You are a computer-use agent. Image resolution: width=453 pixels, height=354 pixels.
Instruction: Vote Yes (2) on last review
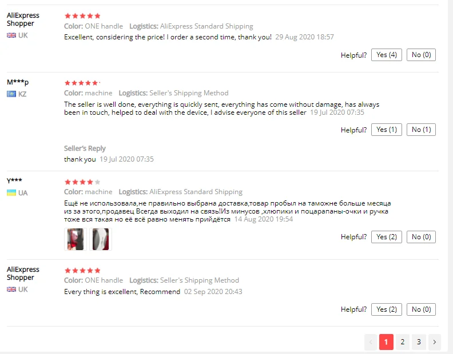coord(387,309)
